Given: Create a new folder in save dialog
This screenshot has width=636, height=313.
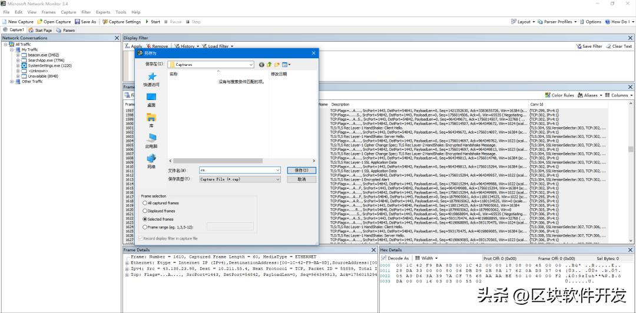Looking at the screenshot, I should 277,65.
